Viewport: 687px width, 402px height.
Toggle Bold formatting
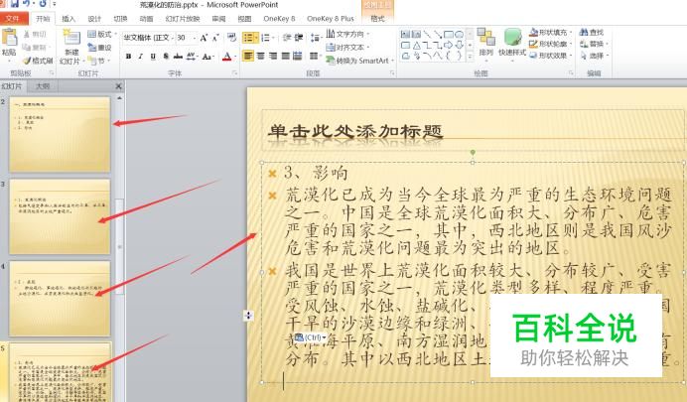pyautogui.click(x=128, y=56)
